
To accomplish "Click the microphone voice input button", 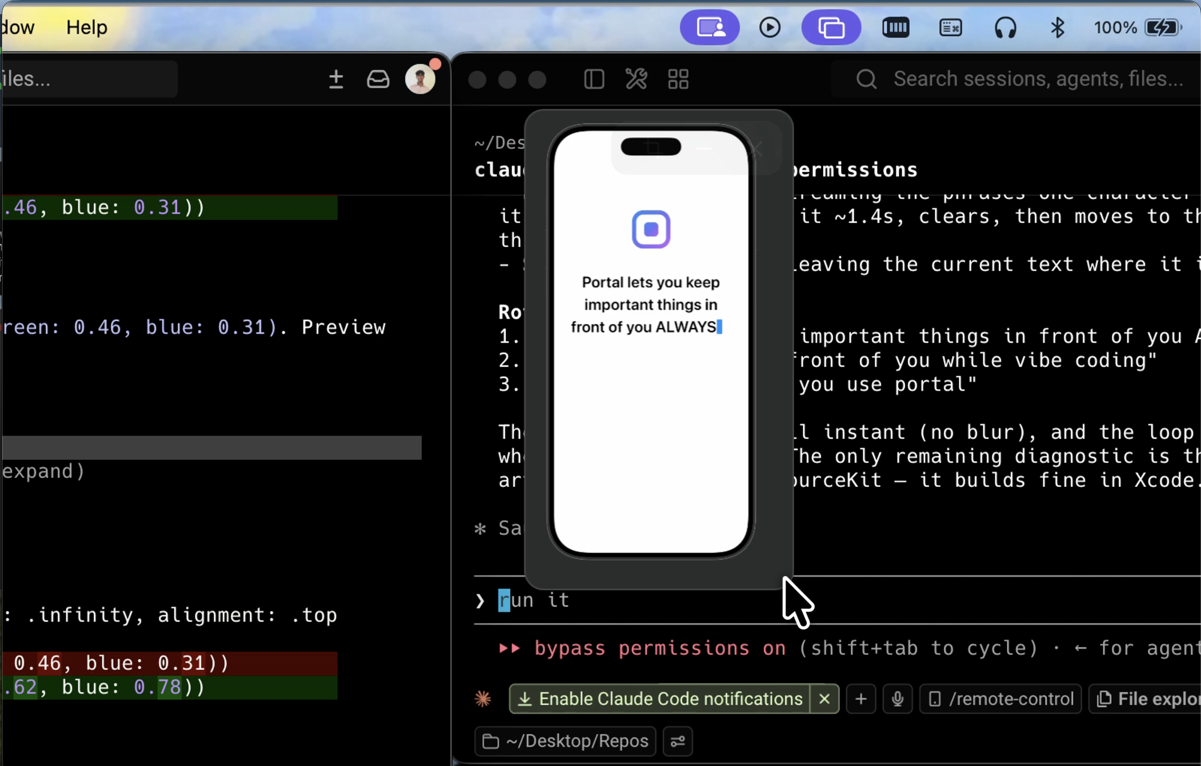I will [x=898, y=699].
